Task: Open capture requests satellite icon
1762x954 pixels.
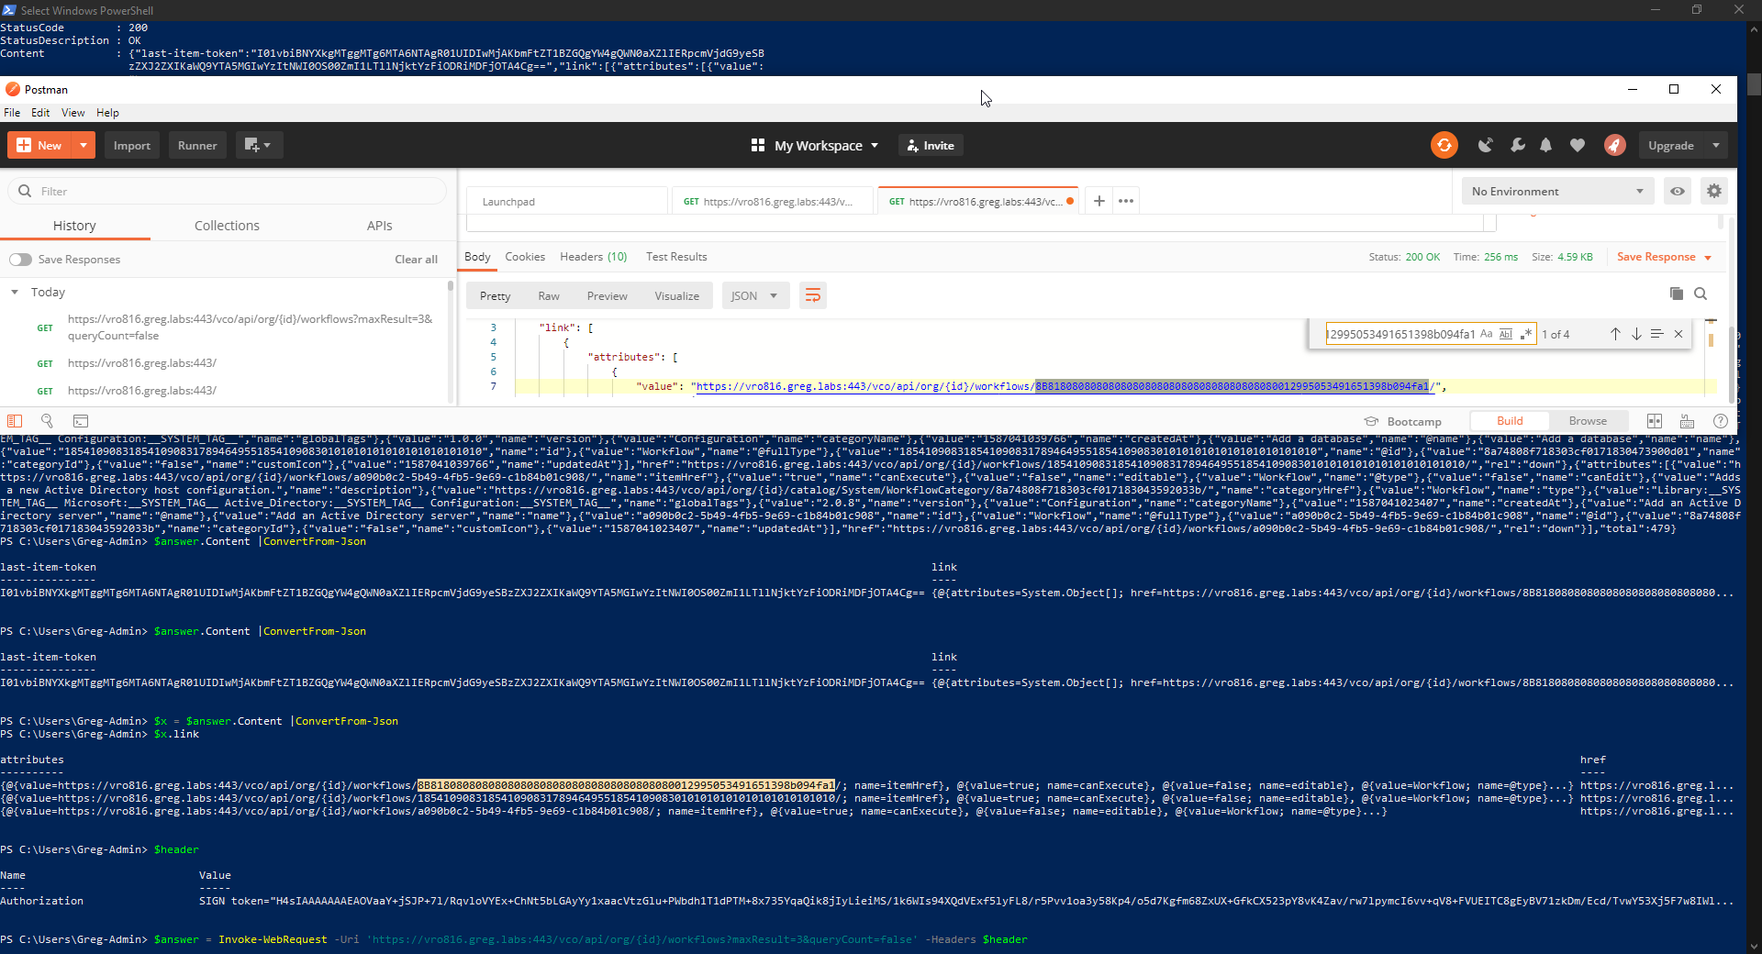Action: [x=1485, y=145]
